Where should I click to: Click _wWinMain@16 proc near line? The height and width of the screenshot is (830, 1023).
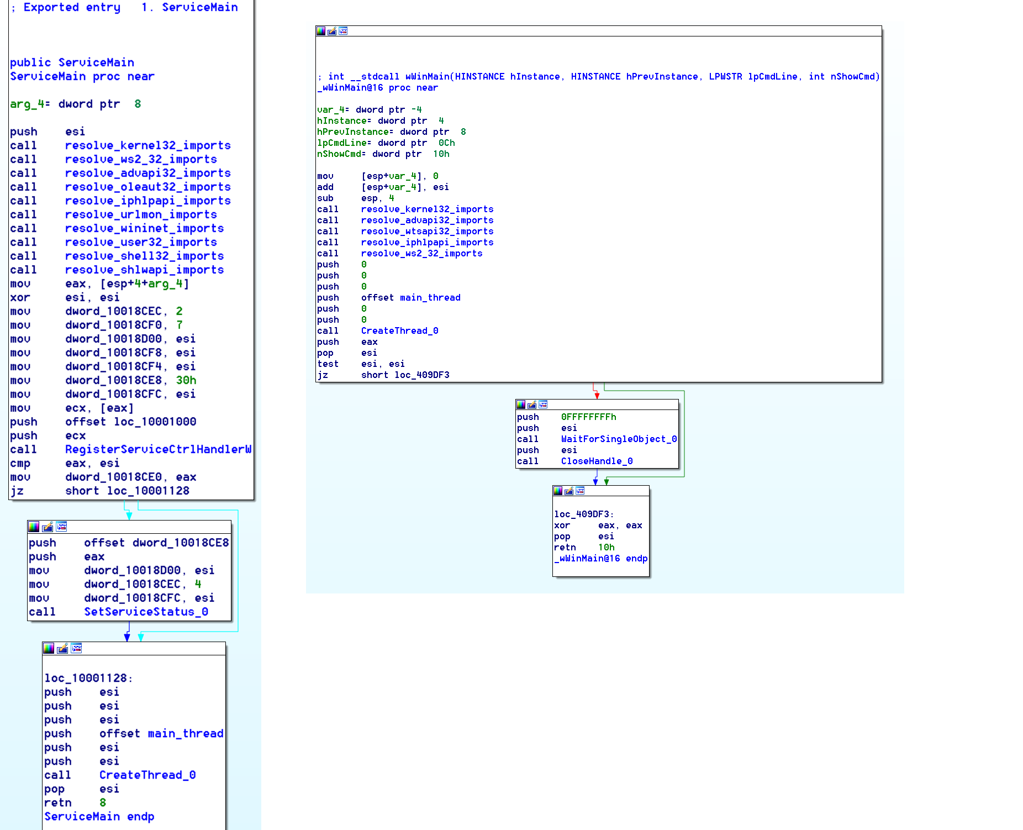[378, 87]
